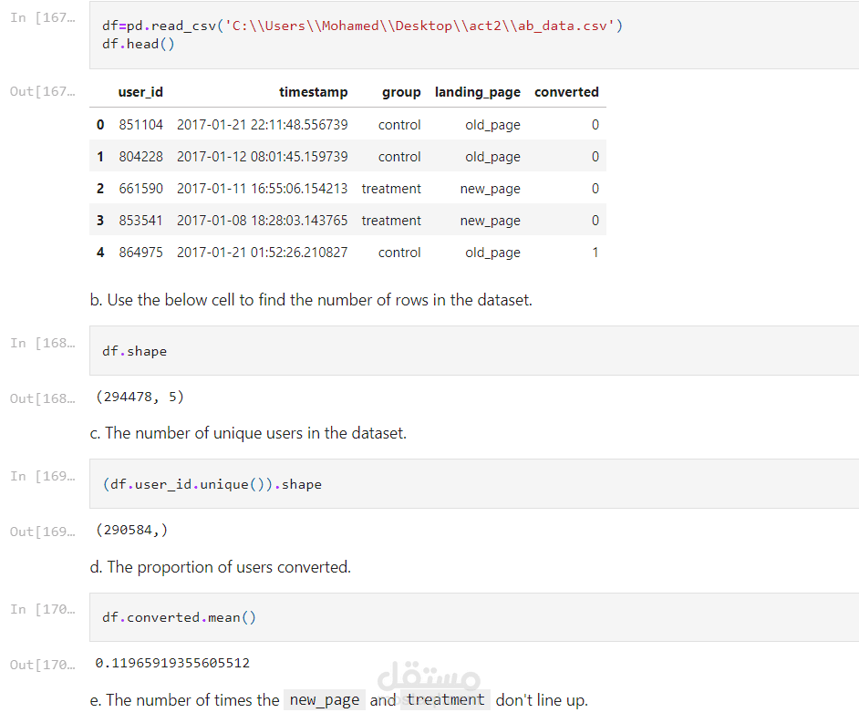Click the Out[170 prompt label
Screen dimensions: 859x723
[42, 665]
